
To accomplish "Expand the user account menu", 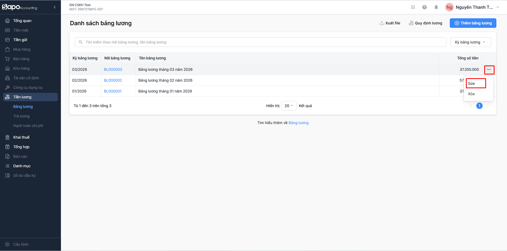I will [x=497, y=7].
